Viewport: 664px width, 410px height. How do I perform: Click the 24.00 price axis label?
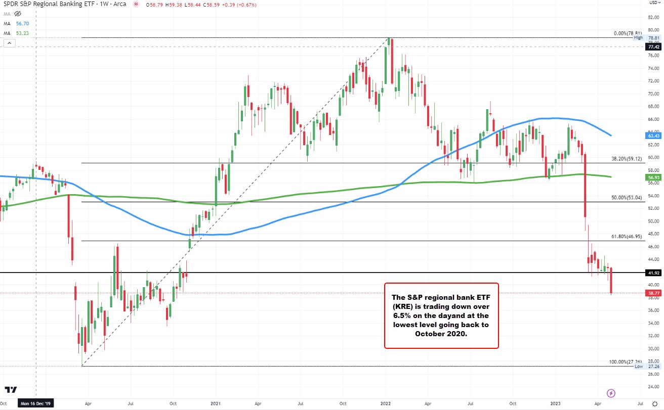click(652, 387)
